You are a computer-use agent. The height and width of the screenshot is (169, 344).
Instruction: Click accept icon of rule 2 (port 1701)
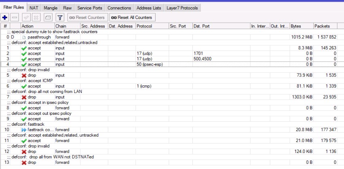point(24,54)
